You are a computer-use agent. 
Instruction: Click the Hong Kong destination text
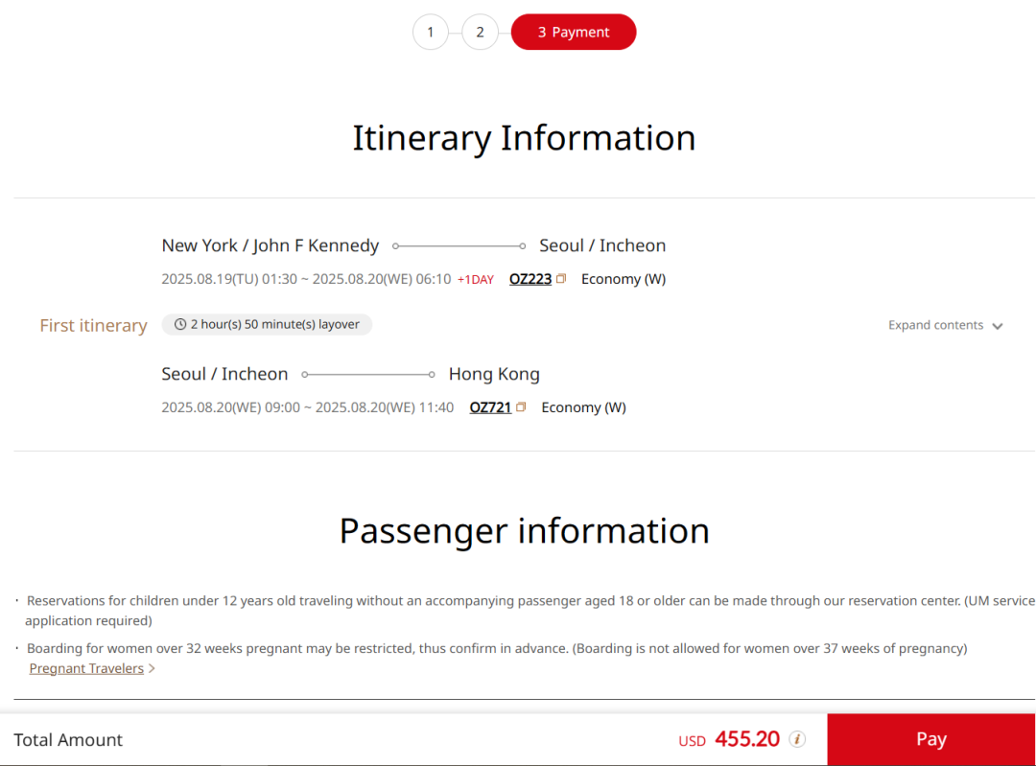(494, 374)
